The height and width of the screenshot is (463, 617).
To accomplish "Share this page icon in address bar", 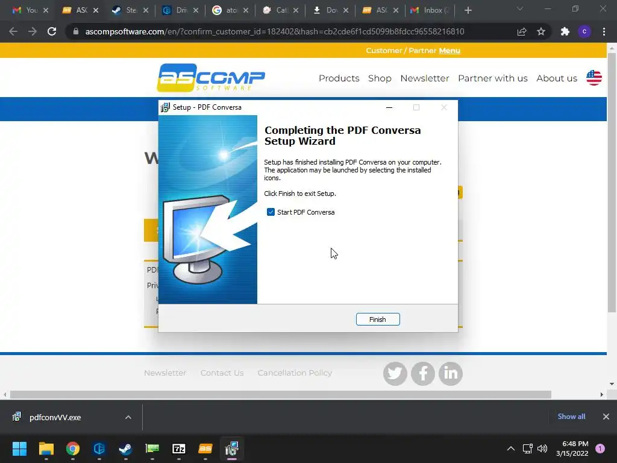I will 522,31.
